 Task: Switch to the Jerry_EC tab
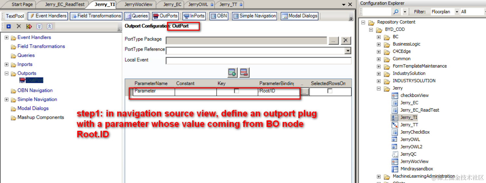pyautogui.click(x=172, y=4)
